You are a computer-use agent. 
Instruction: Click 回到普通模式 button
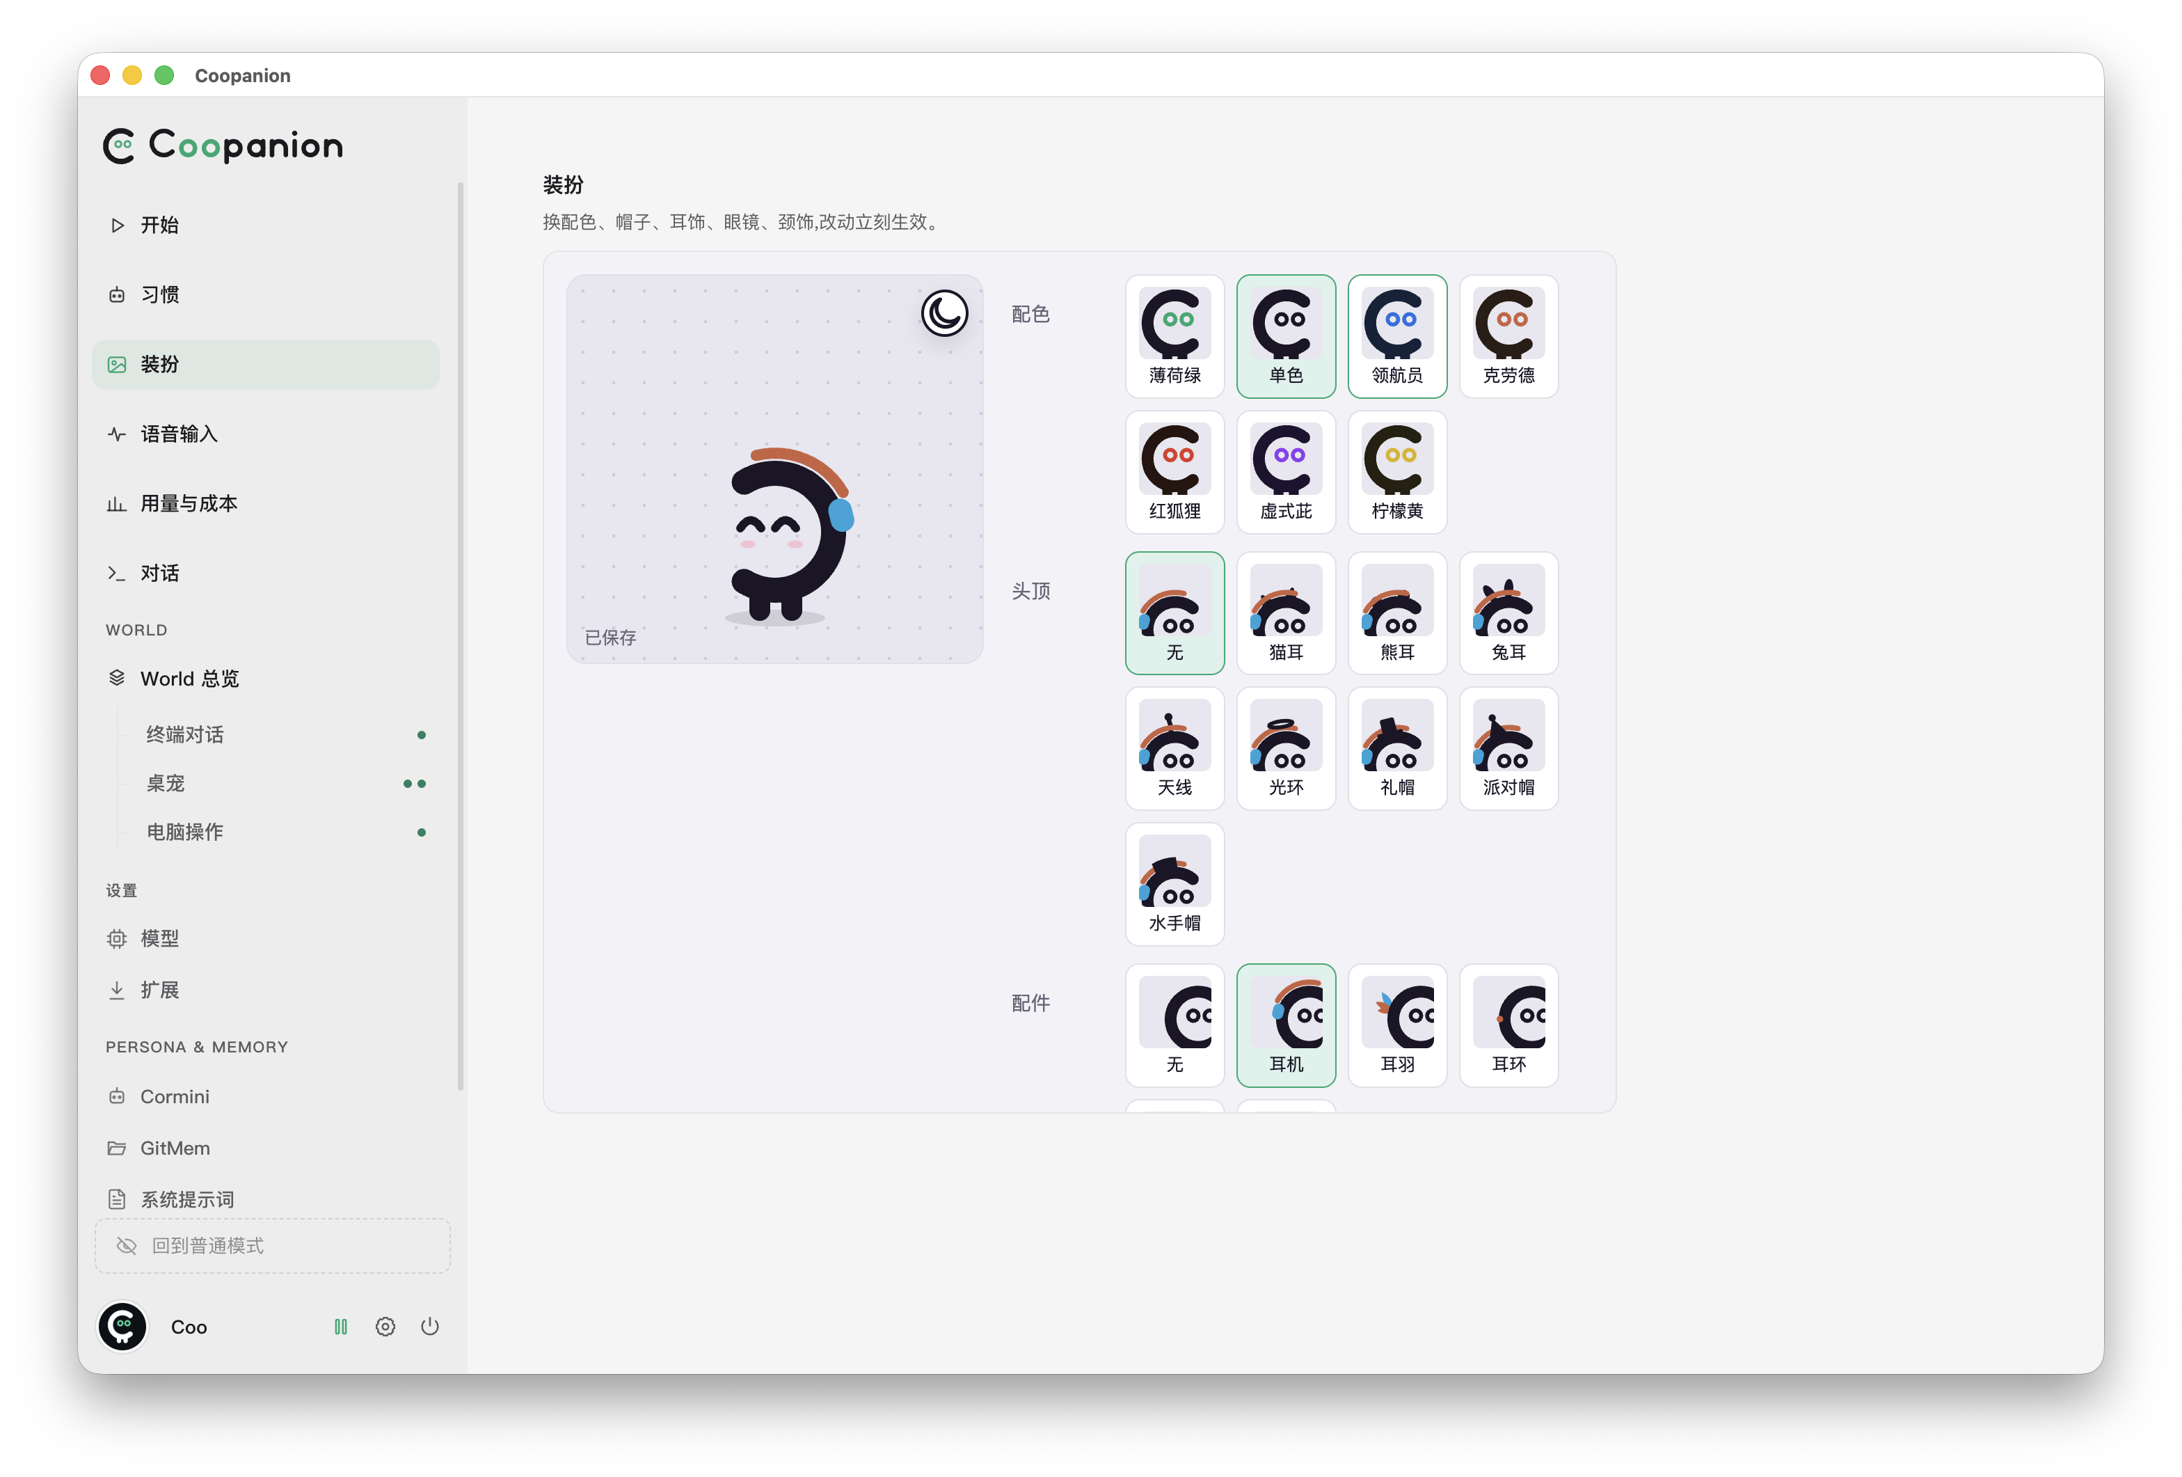point(272,1246)
